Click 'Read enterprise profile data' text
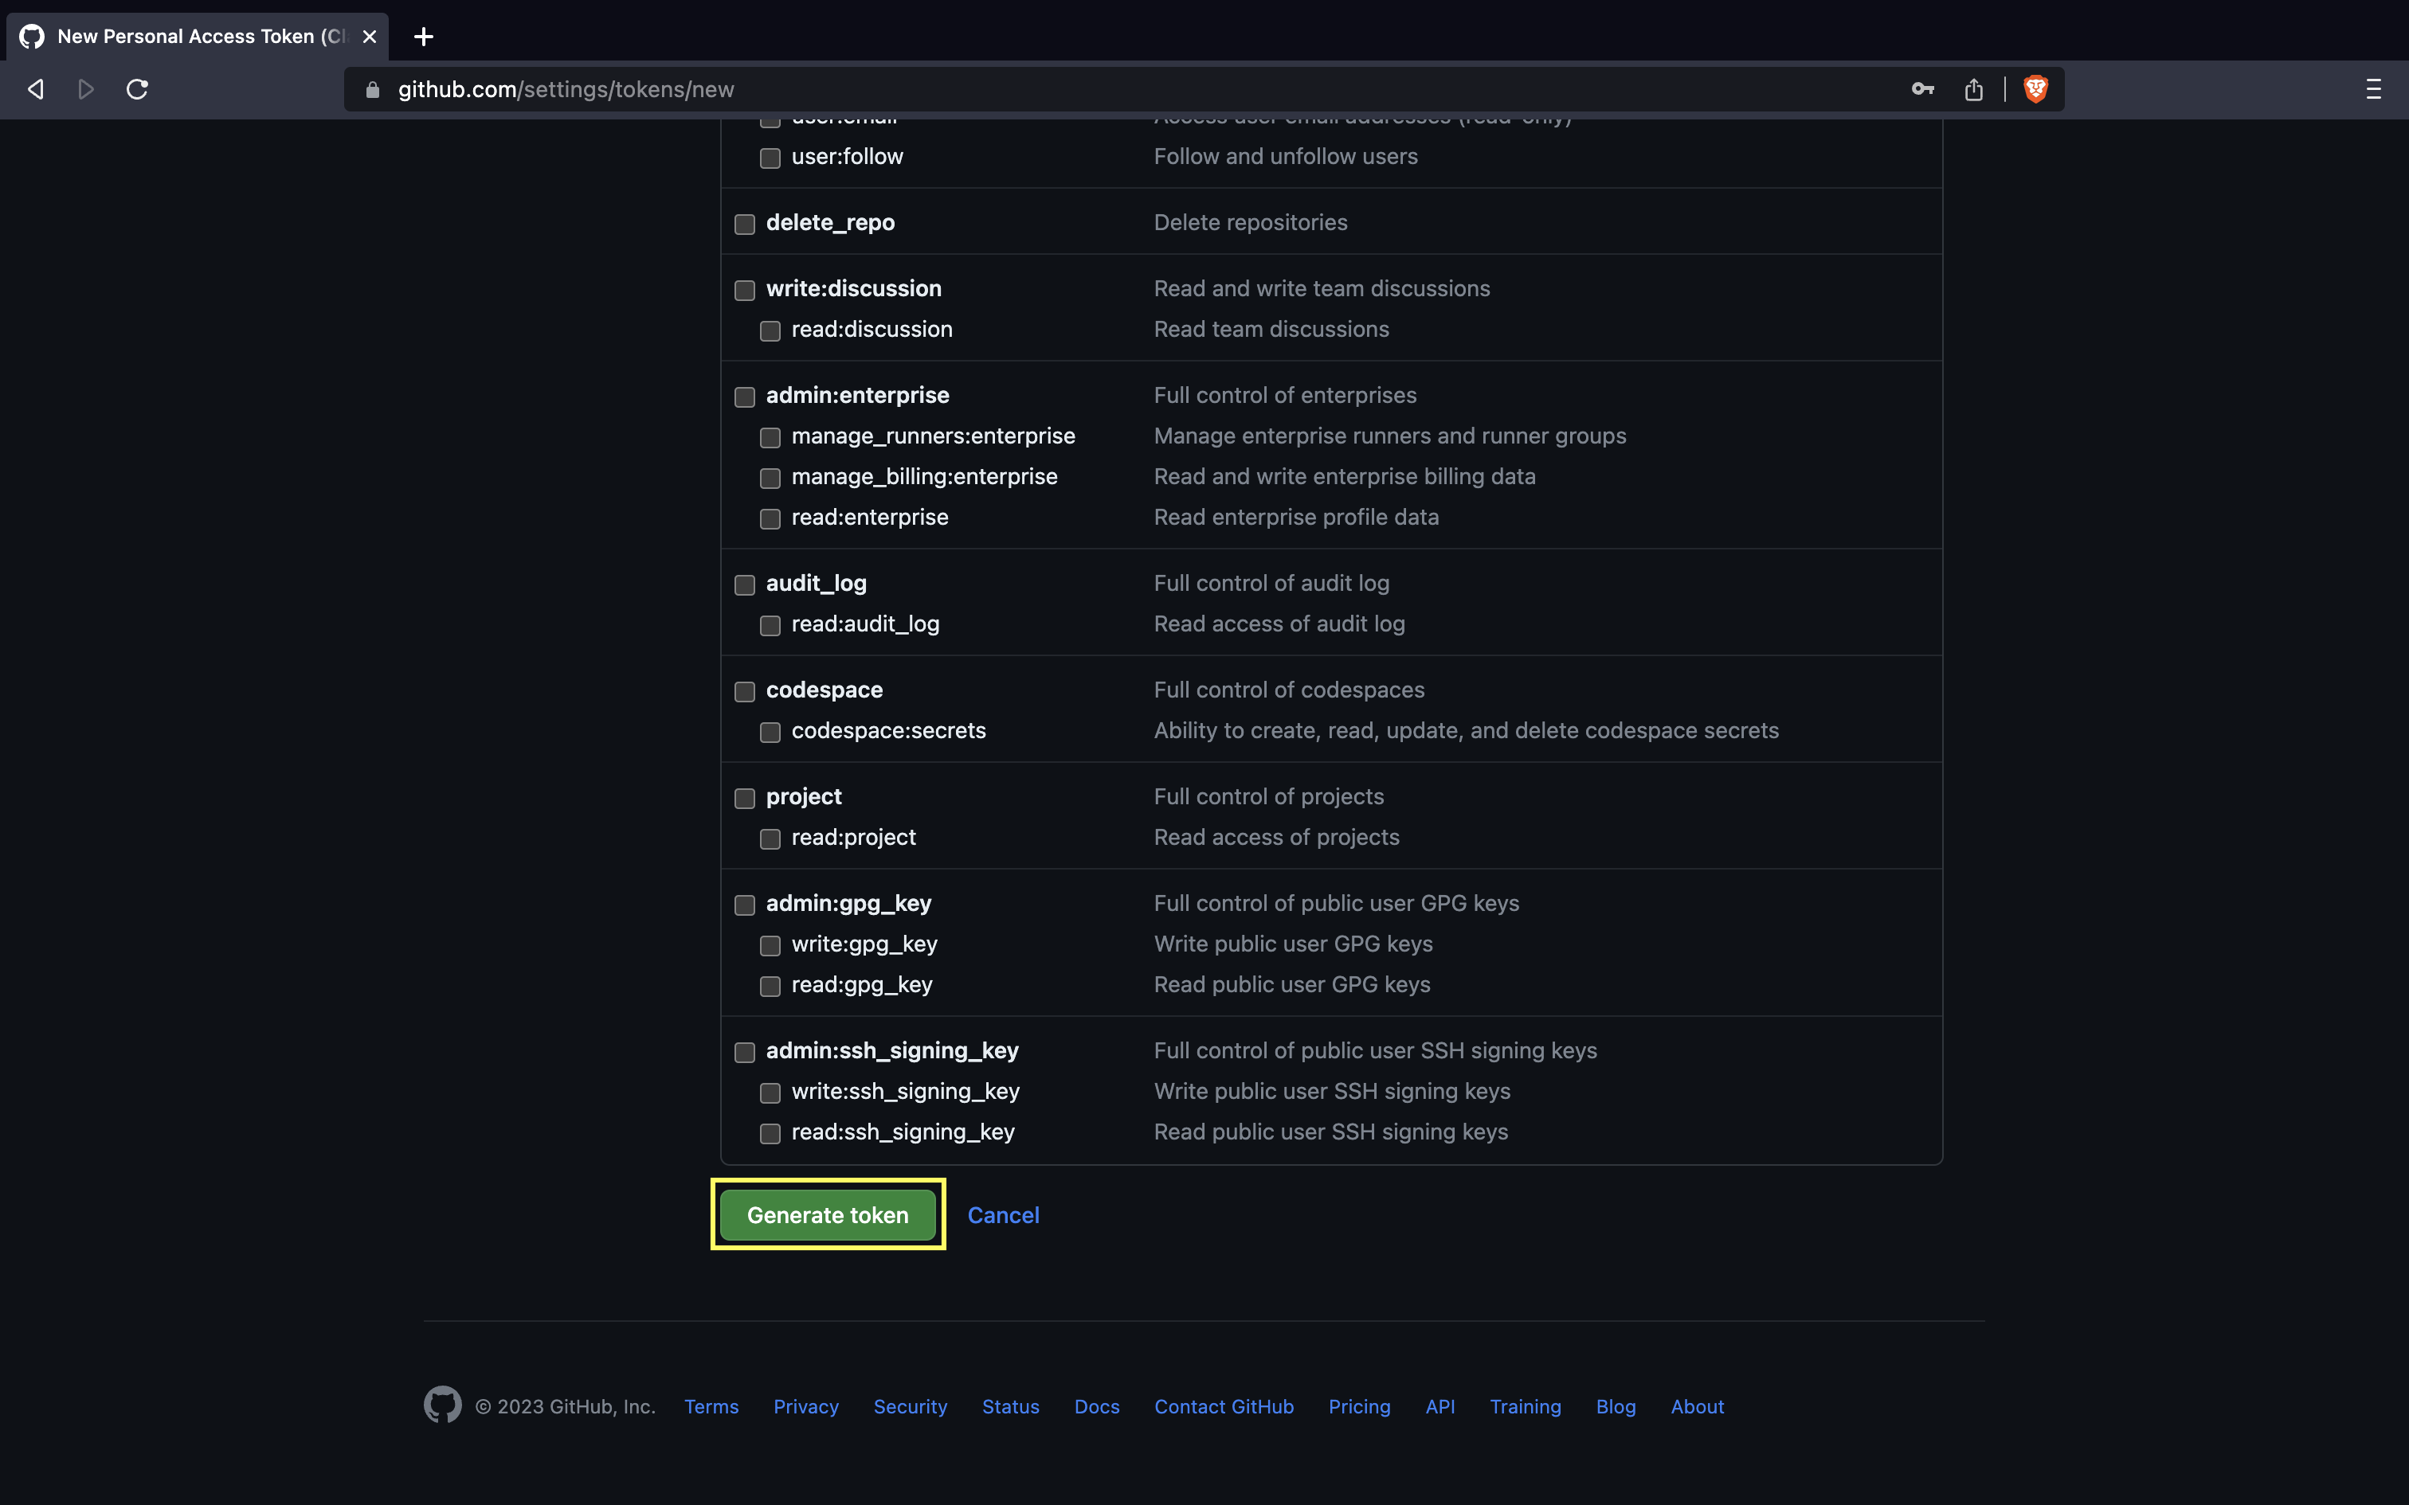 point(1296,518)
